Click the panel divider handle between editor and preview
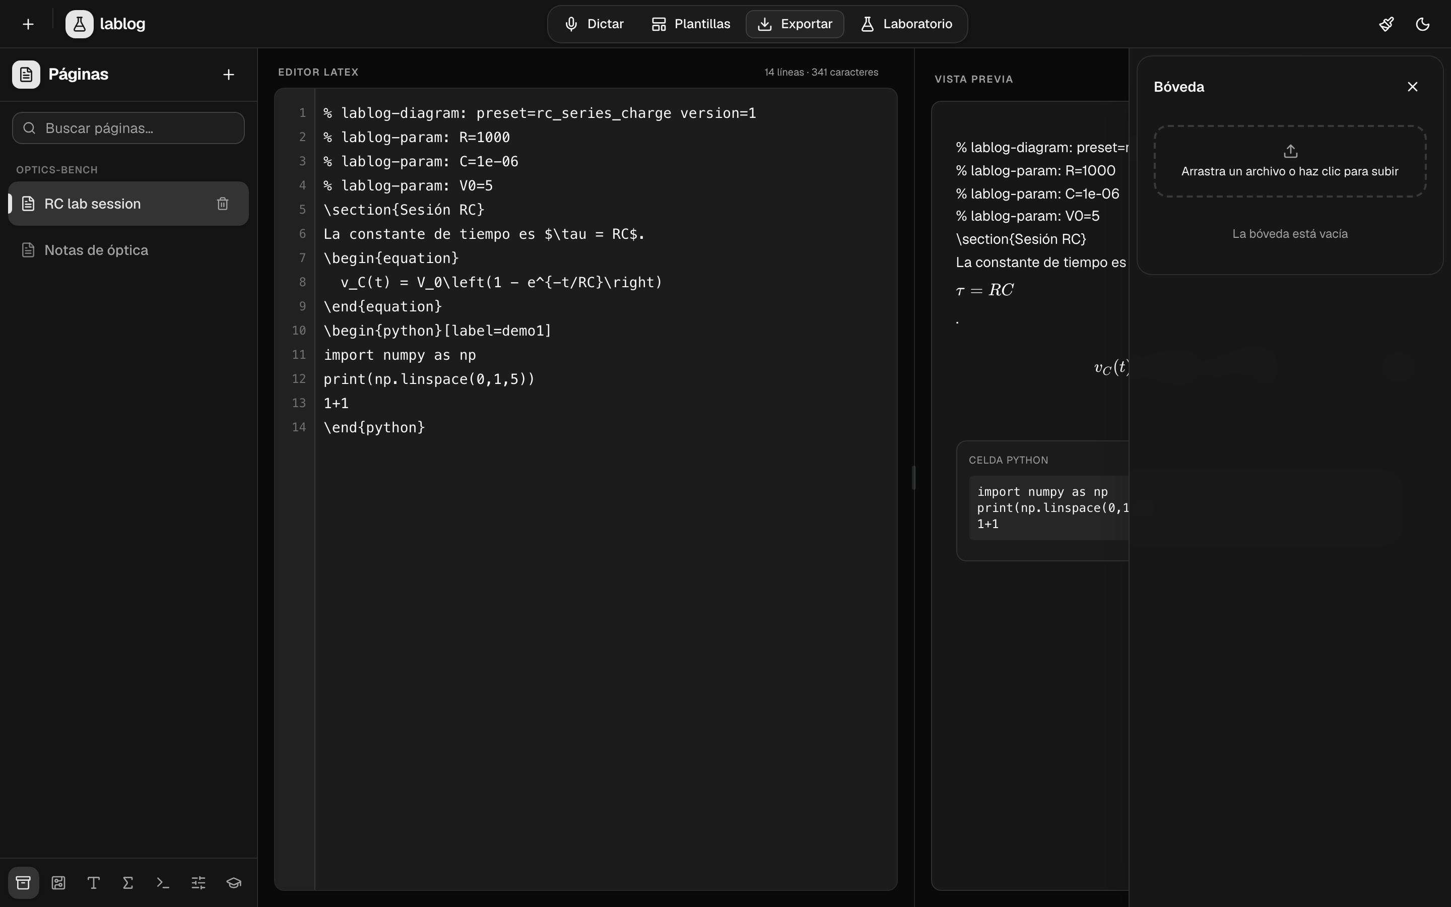The image size is (1451, 907). [x=914, y=478]
